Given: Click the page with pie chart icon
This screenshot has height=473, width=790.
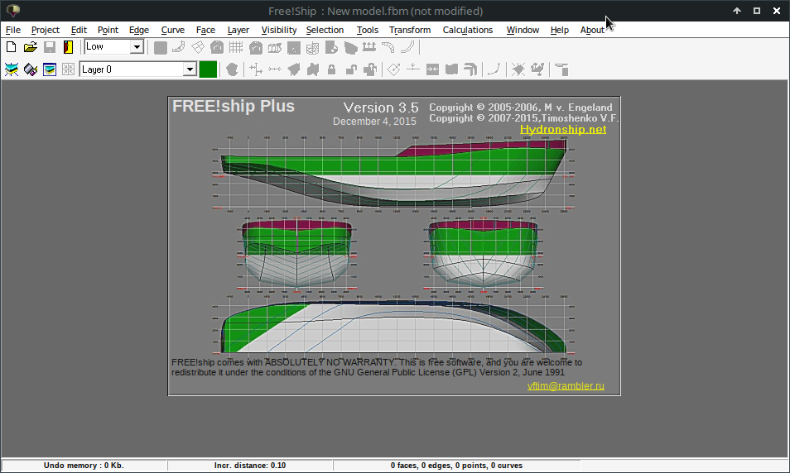Looking at the screenshot, I should (331, 47).
